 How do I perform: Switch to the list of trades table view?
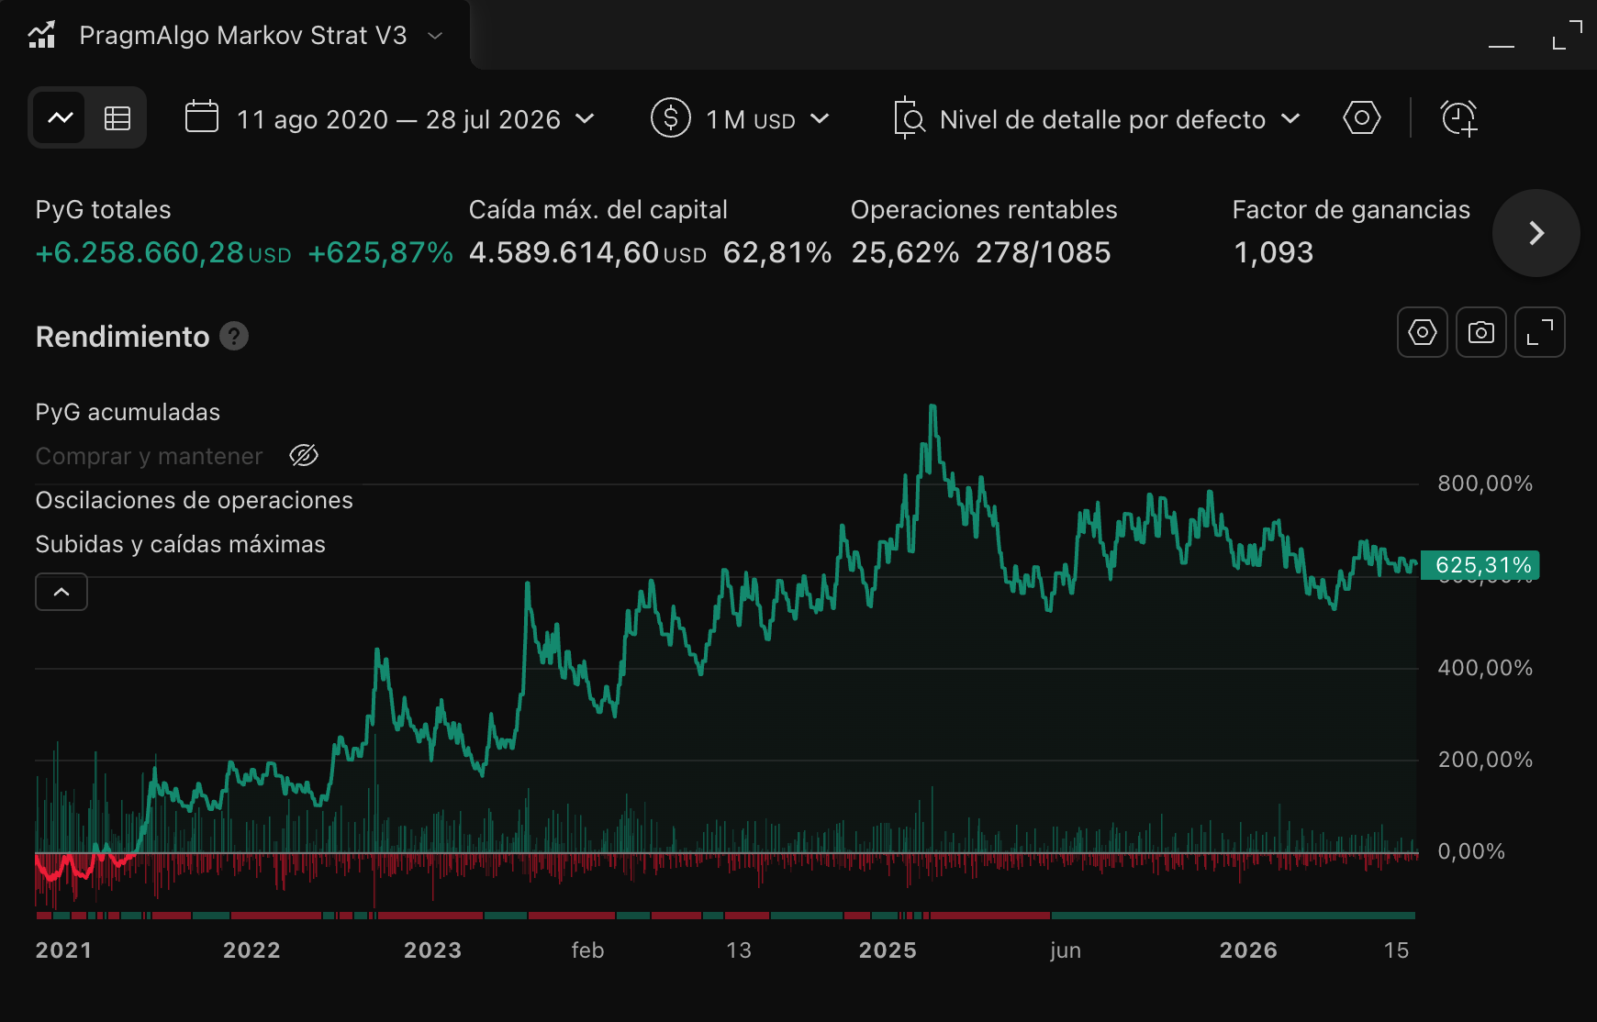point(117,117)
